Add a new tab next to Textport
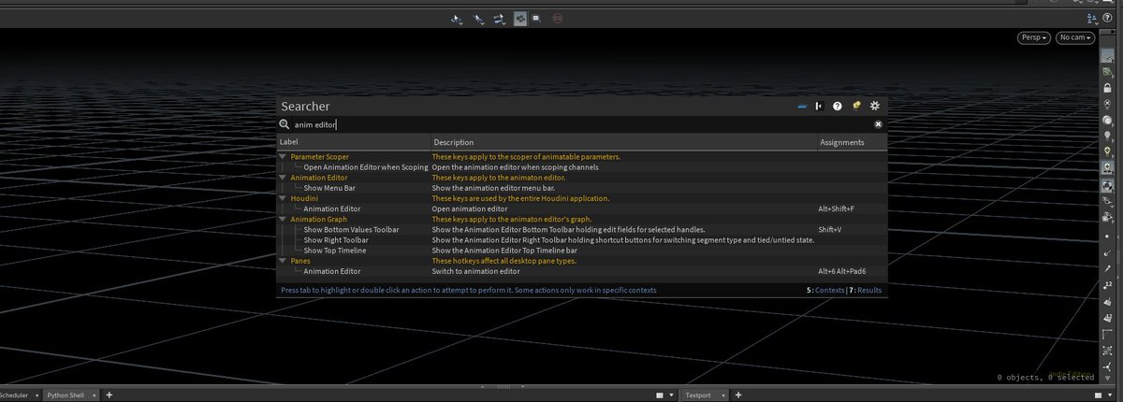The height and width of the screenshot is (402, 1123). [740, 395]
